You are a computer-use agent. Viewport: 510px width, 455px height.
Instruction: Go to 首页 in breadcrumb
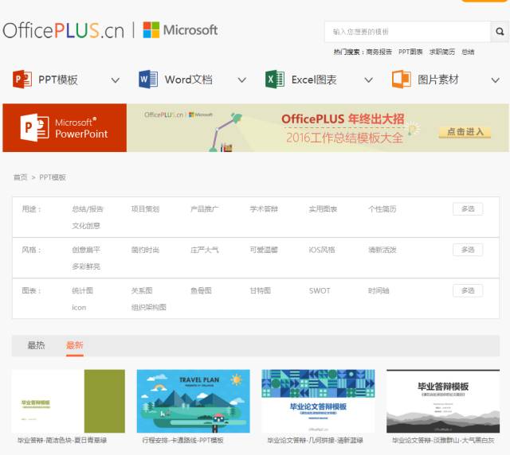[x=20, y=177]
